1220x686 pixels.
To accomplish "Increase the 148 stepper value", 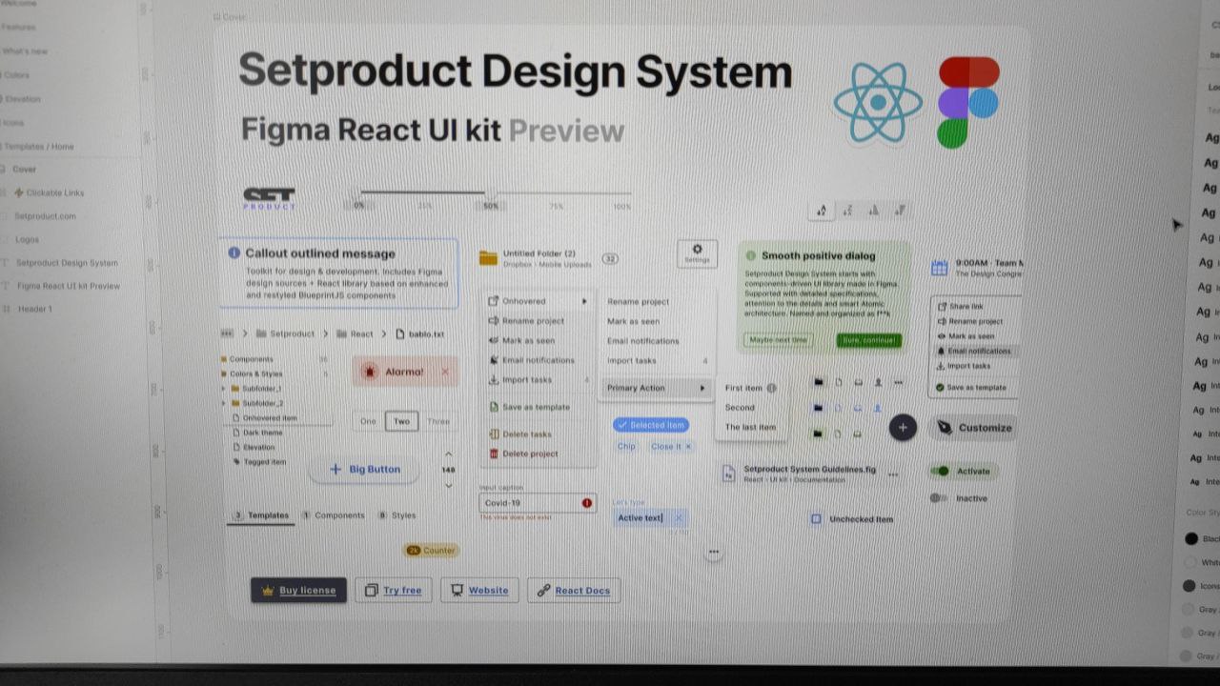I will tap(449, 454).
